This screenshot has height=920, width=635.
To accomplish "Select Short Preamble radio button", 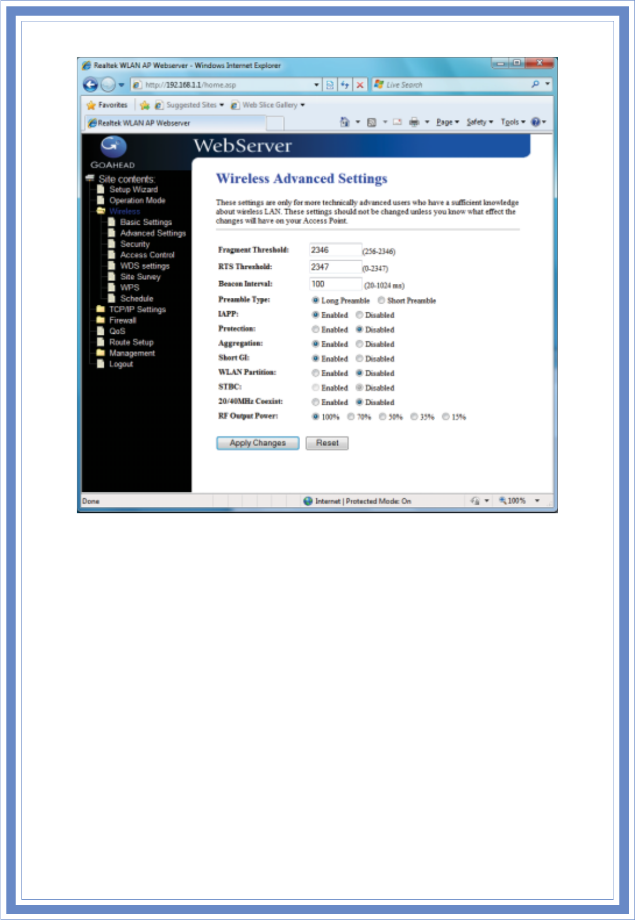I will pyautogui.click(x=381, y=300).
